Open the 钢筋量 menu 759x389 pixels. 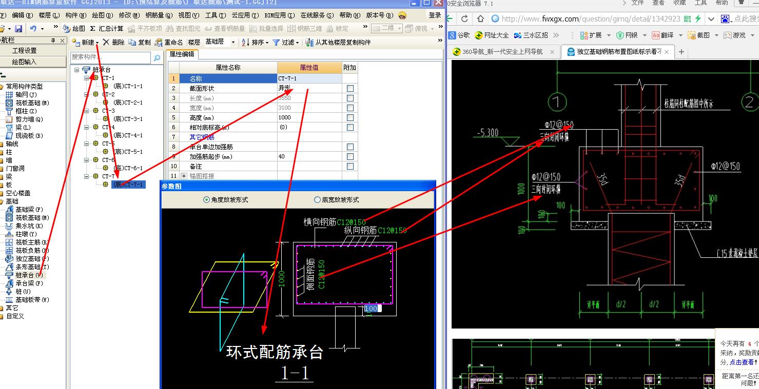click(159, 15)
